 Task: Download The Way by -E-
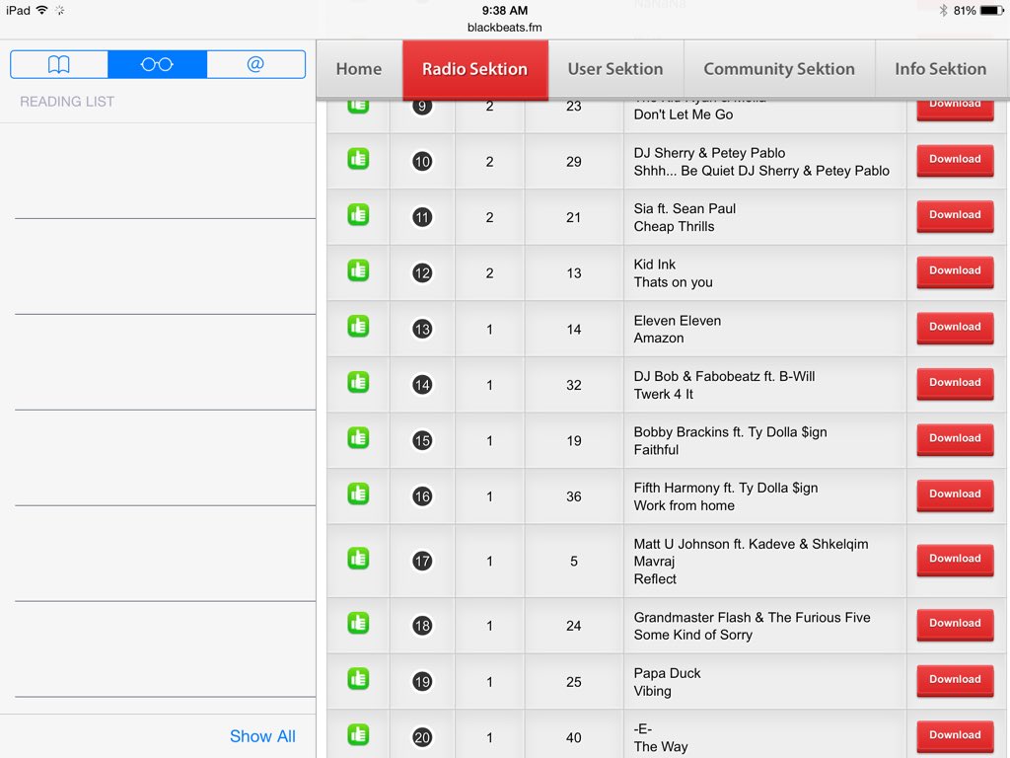click(x=955, y=735)
